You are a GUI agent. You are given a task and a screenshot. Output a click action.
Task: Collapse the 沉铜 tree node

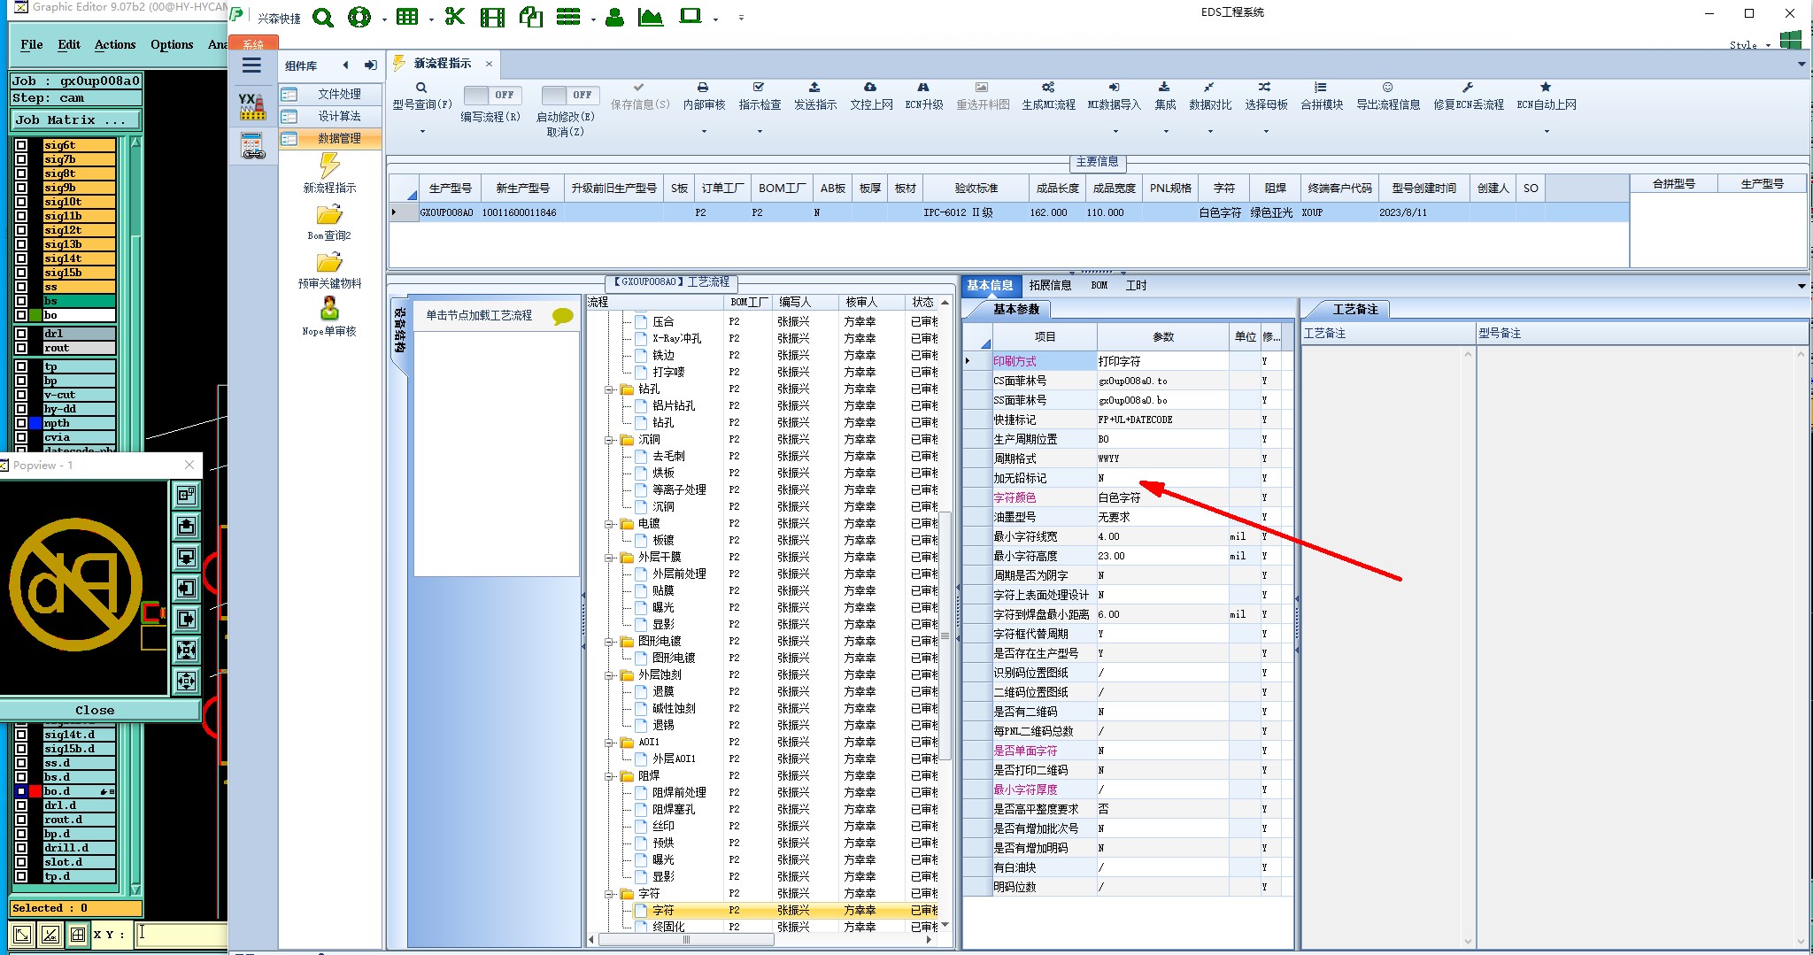[610, 440]
